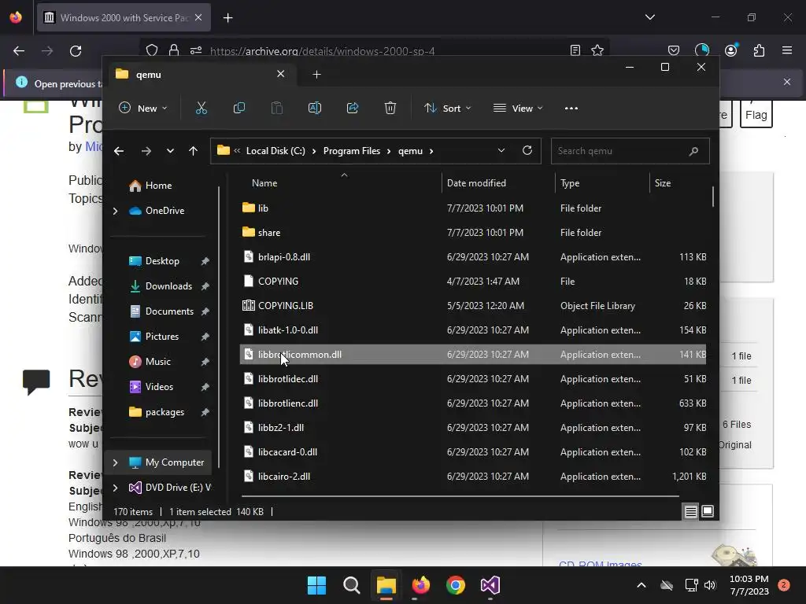806x604 pixels.
Task: Go back in File Explorer
Action: (119, 151)
